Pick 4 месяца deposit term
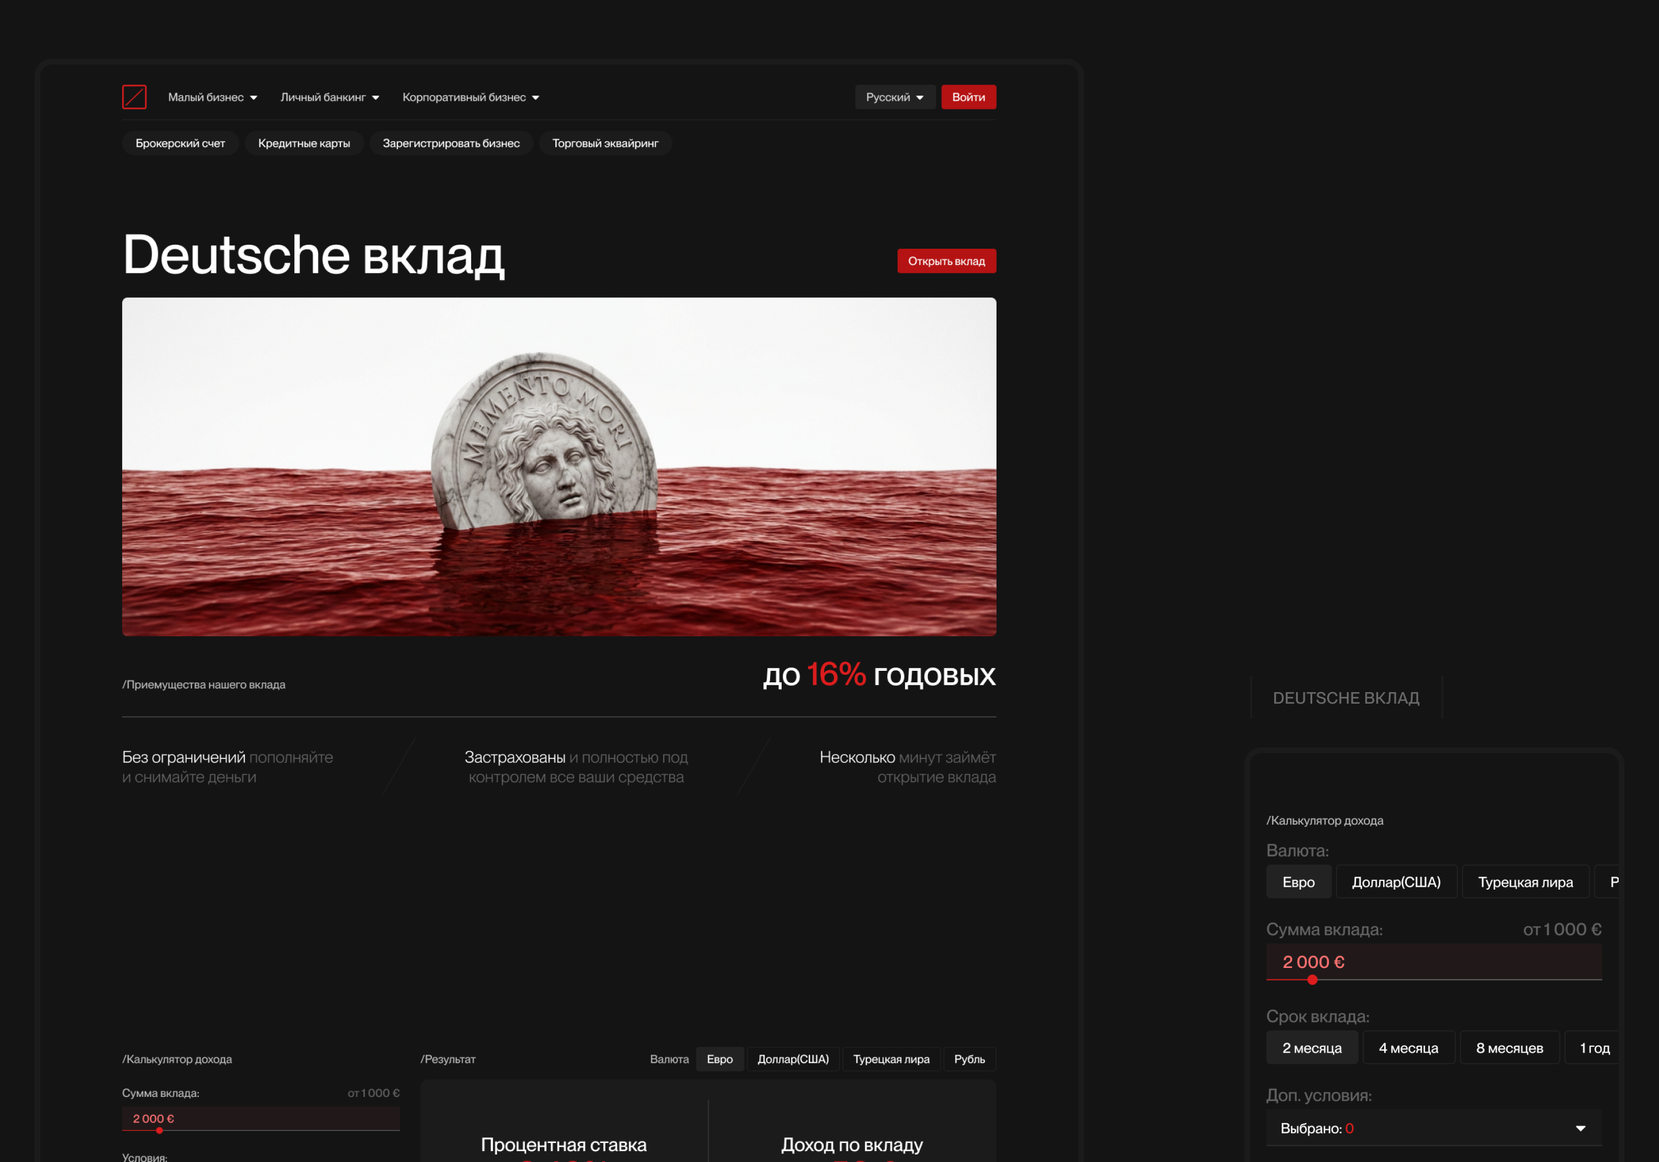 1408,1047
